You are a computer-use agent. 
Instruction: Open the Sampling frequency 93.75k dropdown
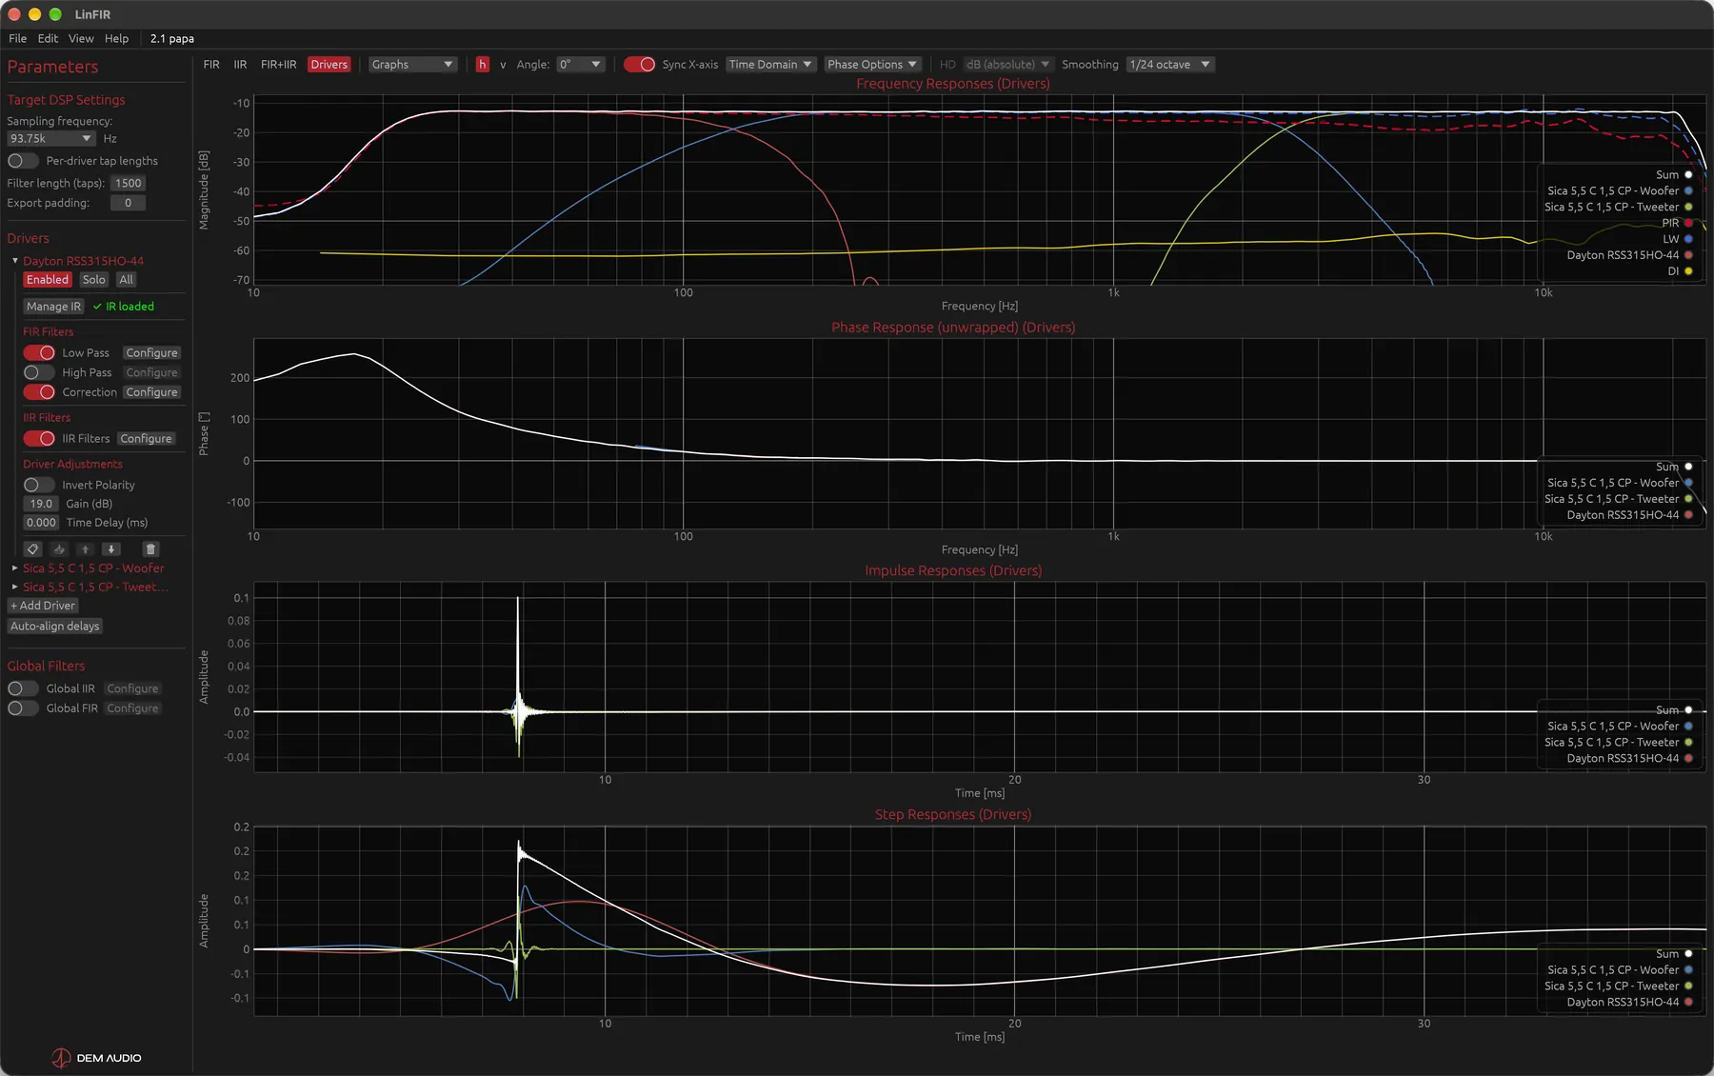(x=50, y=139)
